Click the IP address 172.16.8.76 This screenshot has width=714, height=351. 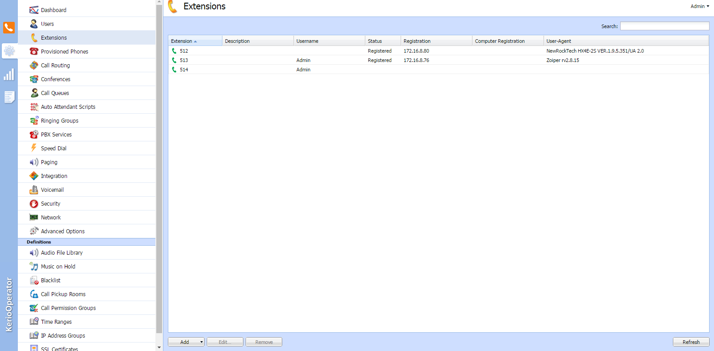pos(416,60)
